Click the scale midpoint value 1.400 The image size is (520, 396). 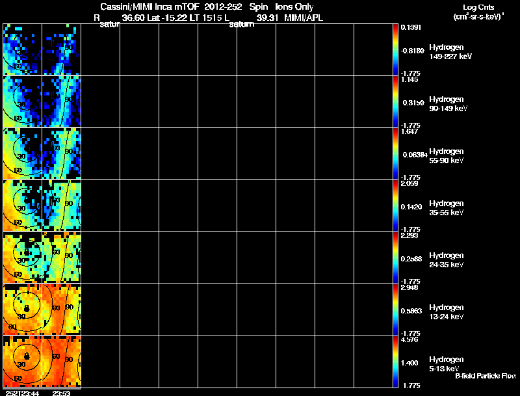tap(409, 363)
